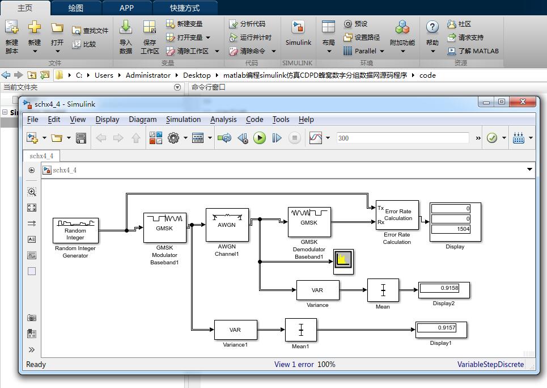The height and width of the screenshot is (388, 547).
Task: Click the Hide/Show Model Browser icon
Action: [x=32, y=170]
